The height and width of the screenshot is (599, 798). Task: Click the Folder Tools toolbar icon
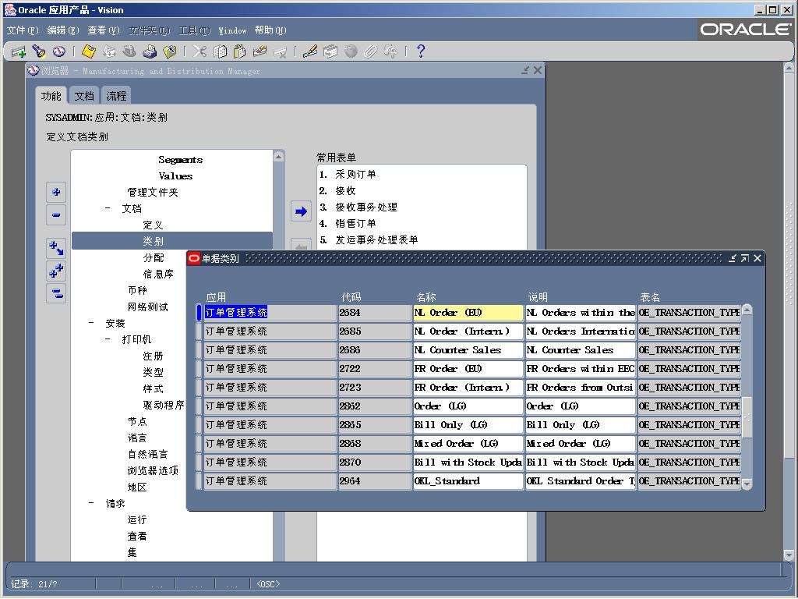pyautogui.click(x=390, y=51)
